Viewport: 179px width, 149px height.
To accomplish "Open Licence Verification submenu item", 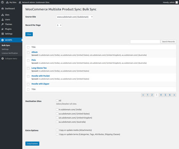I will point(10,53).
